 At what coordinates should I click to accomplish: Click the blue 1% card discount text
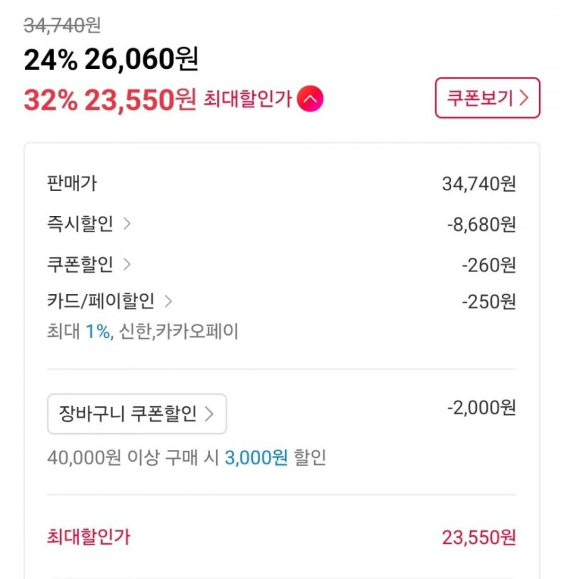coord(97,332)
